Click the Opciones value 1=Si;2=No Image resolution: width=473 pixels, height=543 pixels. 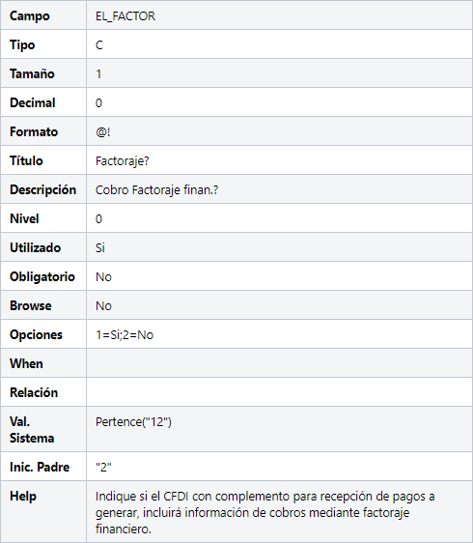point(125,335)
